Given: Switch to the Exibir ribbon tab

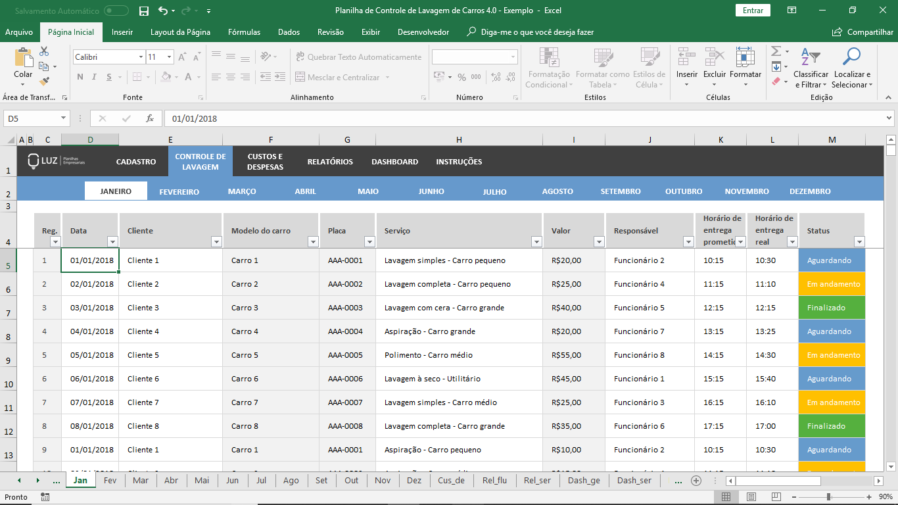Looking at the screenshot, I should coord(371,32).
